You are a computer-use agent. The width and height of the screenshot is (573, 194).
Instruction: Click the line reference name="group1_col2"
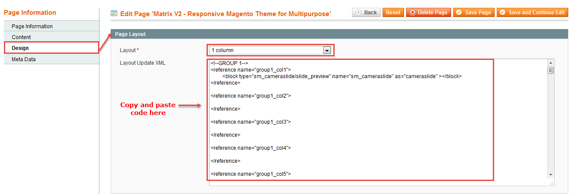pos(251,96)
